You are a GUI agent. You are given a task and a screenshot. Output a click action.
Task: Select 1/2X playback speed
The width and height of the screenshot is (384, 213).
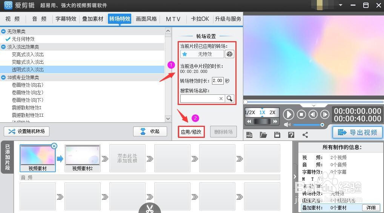[250, 113]
